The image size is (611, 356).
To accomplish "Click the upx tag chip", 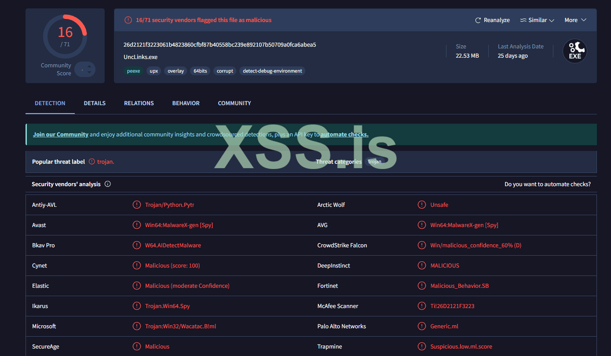I will [x=154, y=71].
